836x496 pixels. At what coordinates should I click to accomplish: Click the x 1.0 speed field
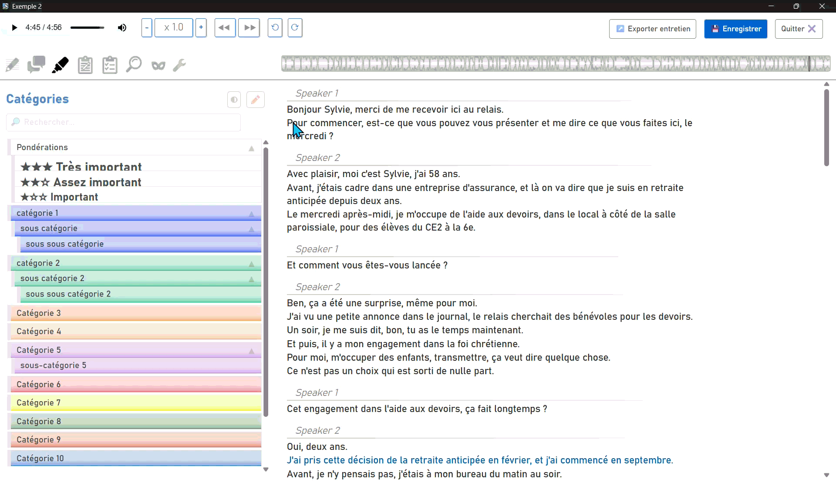point(174,28)
